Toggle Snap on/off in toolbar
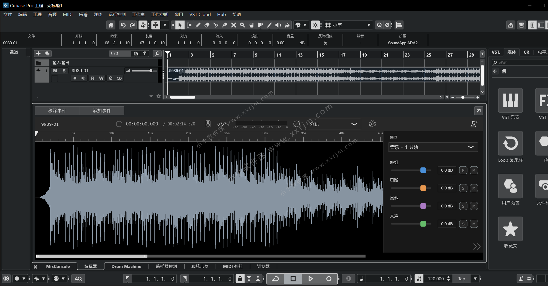Image resolution: width=548 pixels, height=286 pixels. coord(315,25)
